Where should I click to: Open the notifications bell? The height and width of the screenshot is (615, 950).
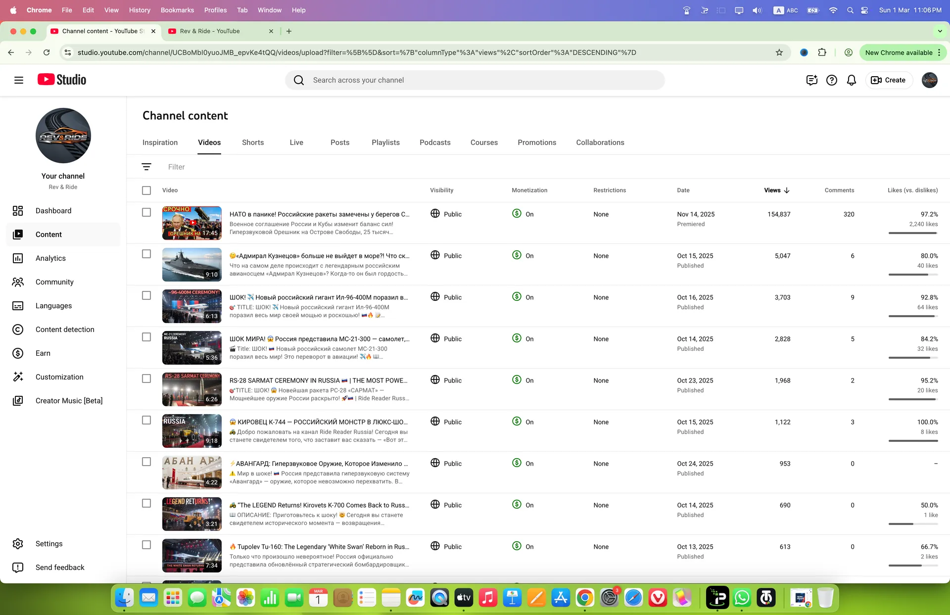[852, 80]
